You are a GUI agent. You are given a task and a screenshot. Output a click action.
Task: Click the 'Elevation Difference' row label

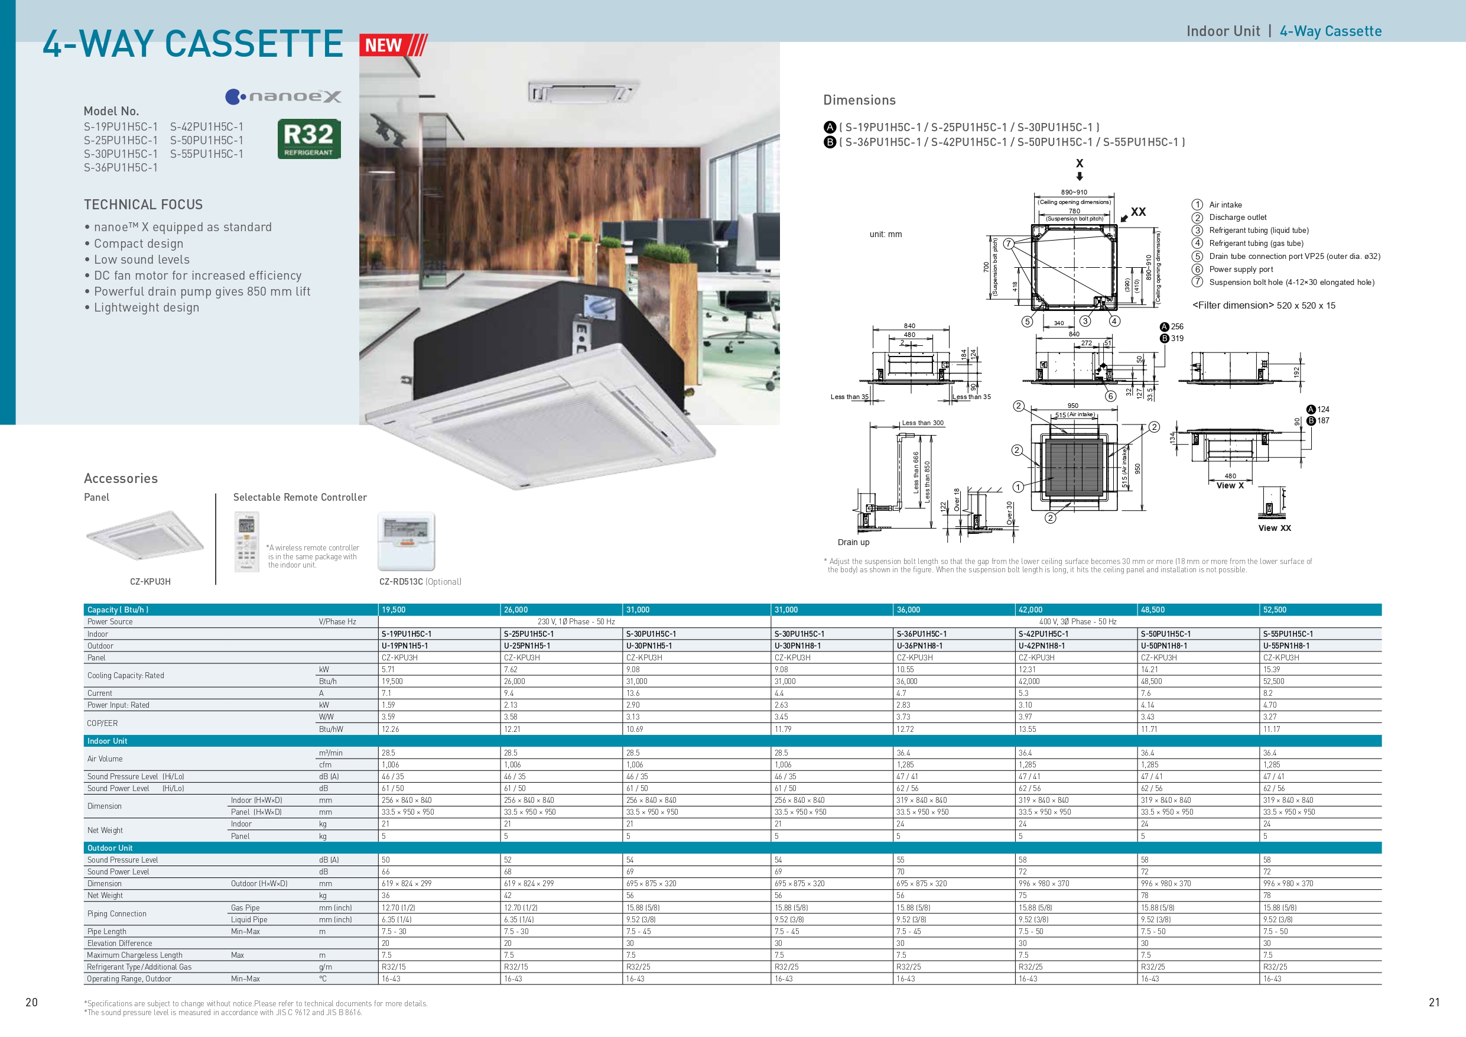(119, 944)
